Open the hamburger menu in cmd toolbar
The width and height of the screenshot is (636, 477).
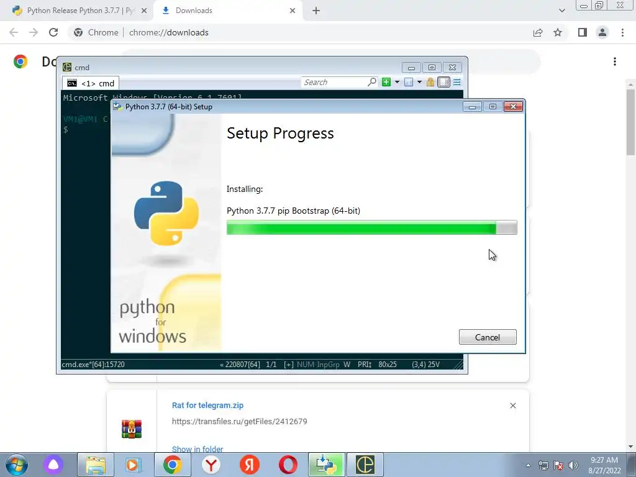(x=457, y=83)
